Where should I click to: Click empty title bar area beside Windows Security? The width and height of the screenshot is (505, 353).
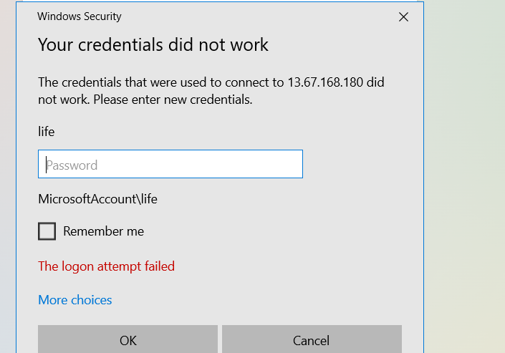(x=258, y=16)
